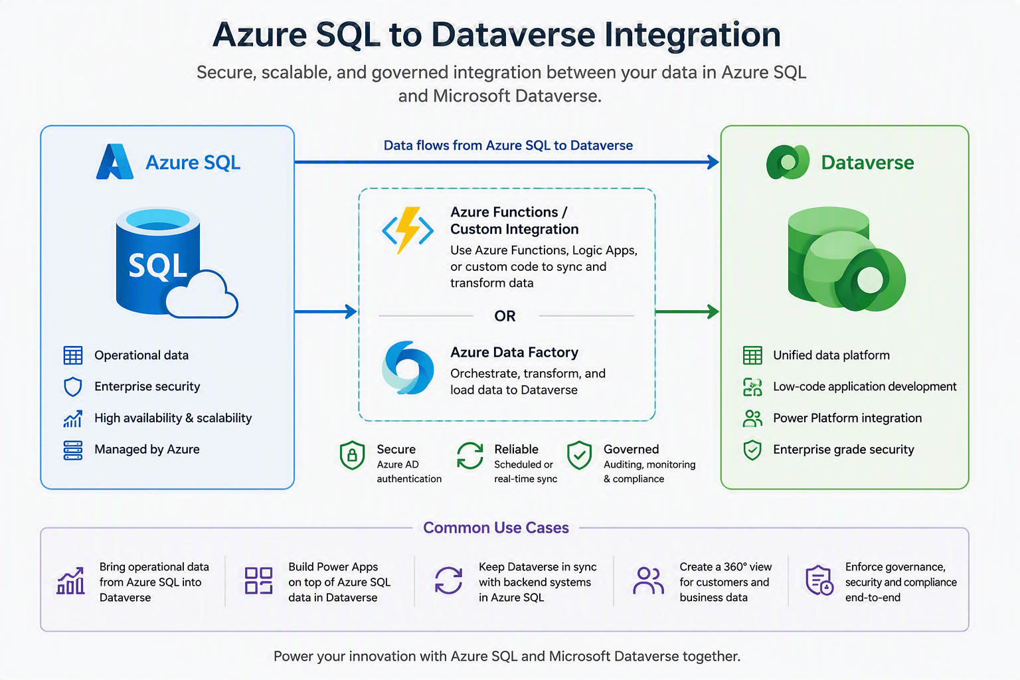Click the 'Unified data platform' text

click(x=831, y=355)
